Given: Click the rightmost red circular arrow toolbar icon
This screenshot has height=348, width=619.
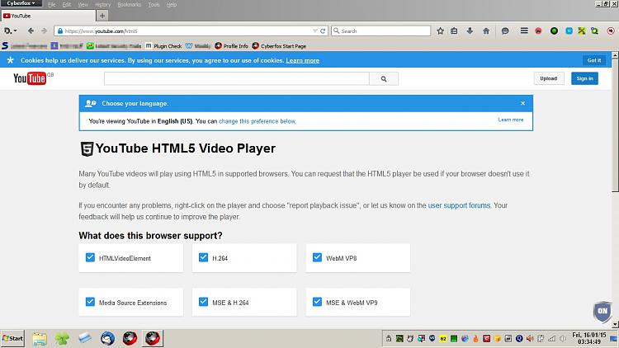Looking at the screenshot, I should (610, 31).
